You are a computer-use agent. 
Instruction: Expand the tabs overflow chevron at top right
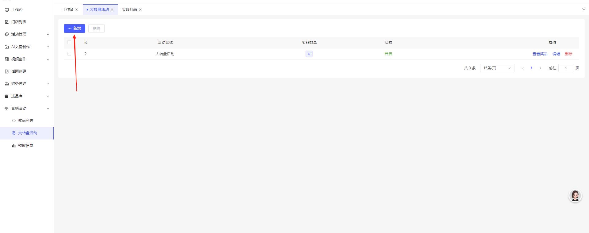click(x=583, y=9)
